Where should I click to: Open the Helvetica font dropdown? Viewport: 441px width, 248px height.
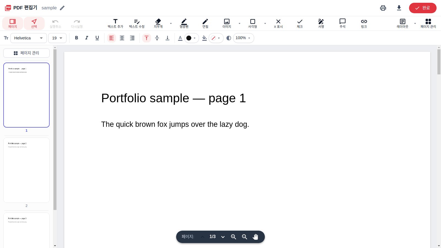click(29, 38)
